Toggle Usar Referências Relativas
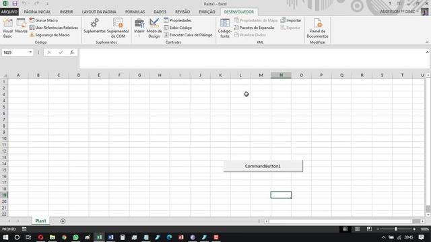 pos(54,28)
